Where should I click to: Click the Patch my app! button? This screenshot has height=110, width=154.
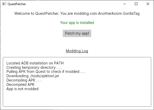point(77,33)
